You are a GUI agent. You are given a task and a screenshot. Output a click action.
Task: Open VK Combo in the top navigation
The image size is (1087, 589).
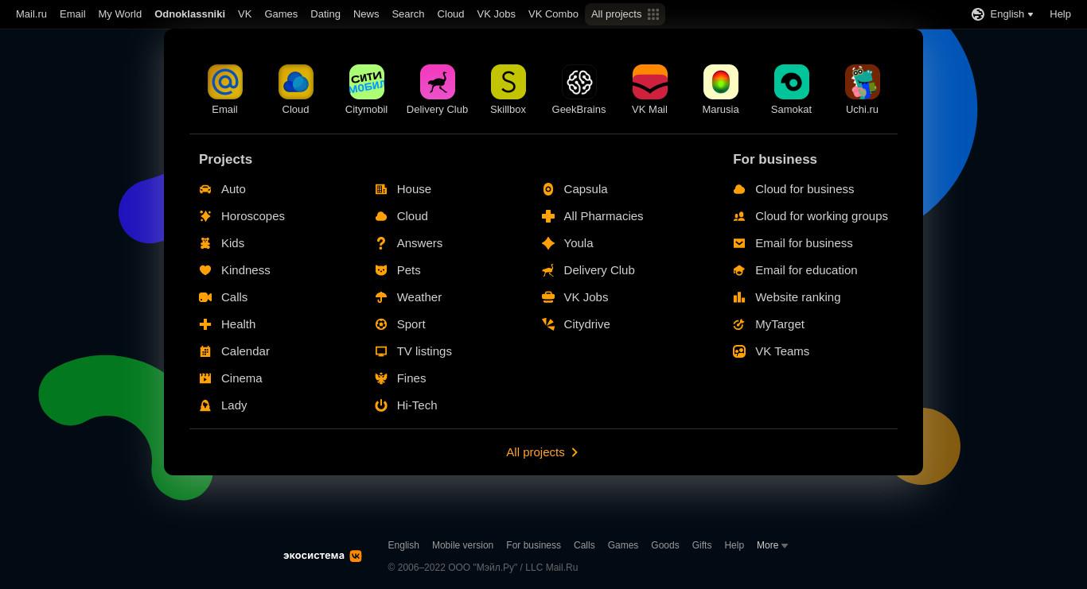pos(553,14)
